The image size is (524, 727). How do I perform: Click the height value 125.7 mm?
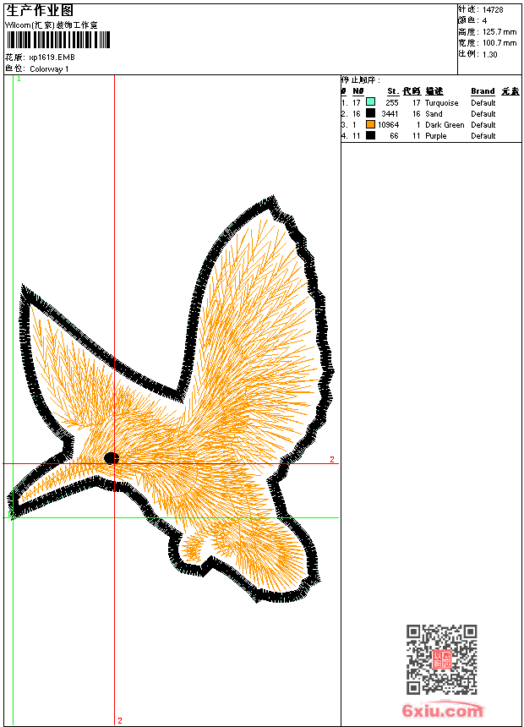pyautogui.click(x=499, y=32)
